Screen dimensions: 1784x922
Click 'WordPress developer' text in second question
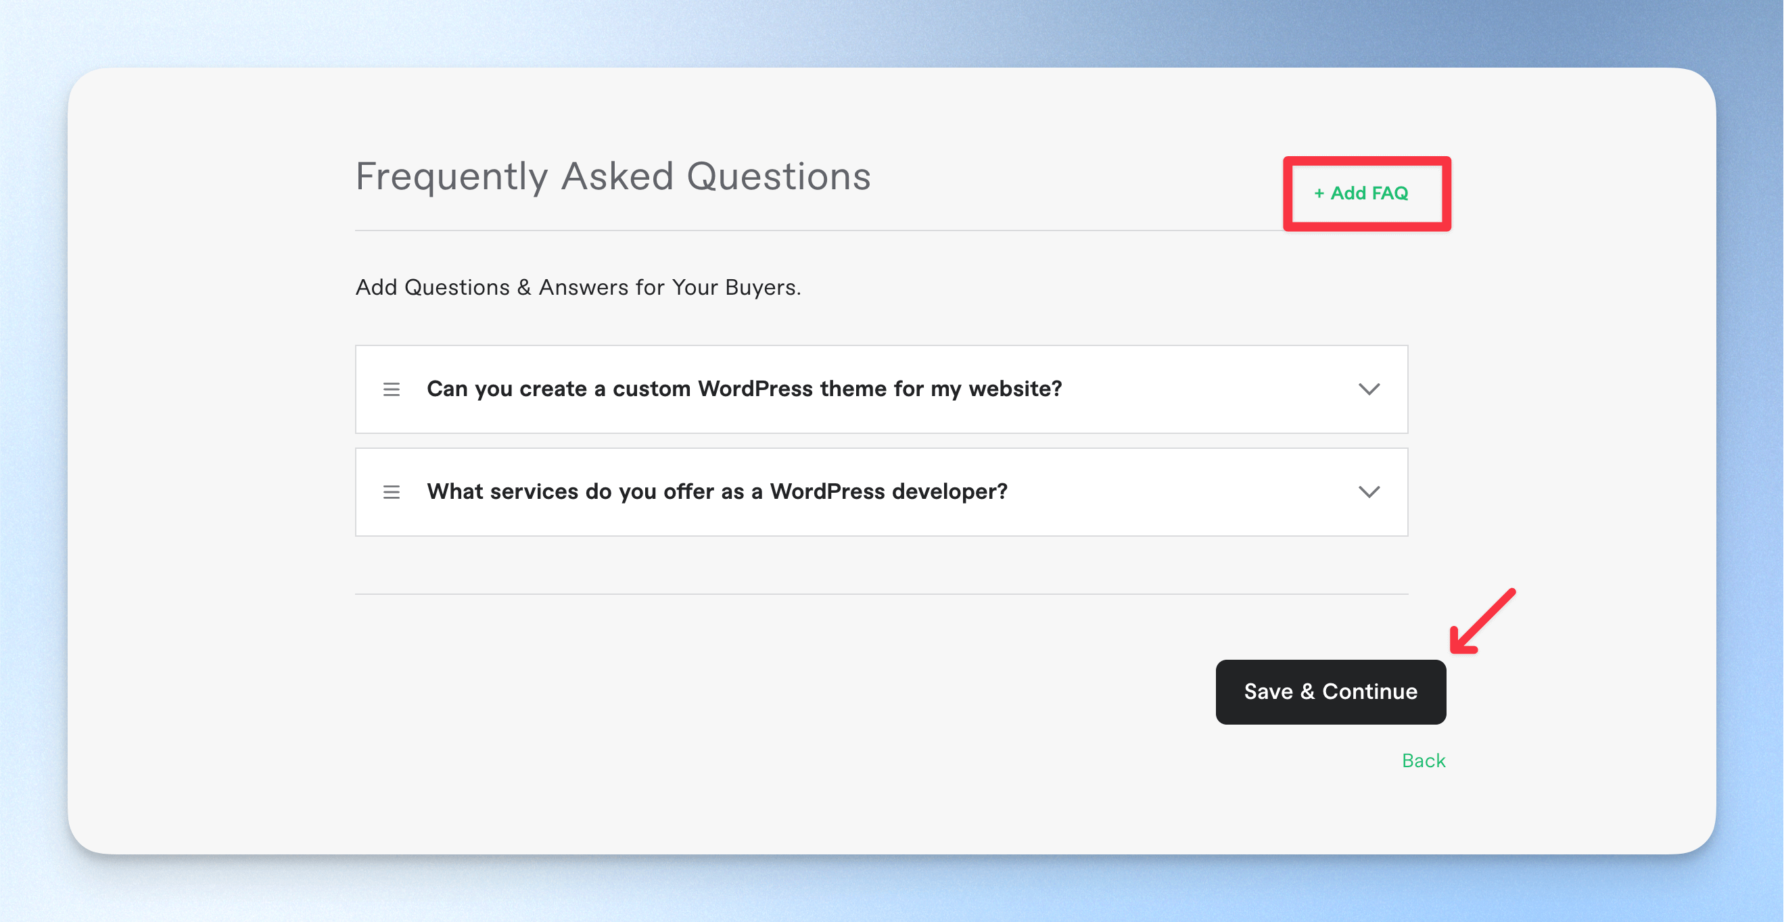889,491
